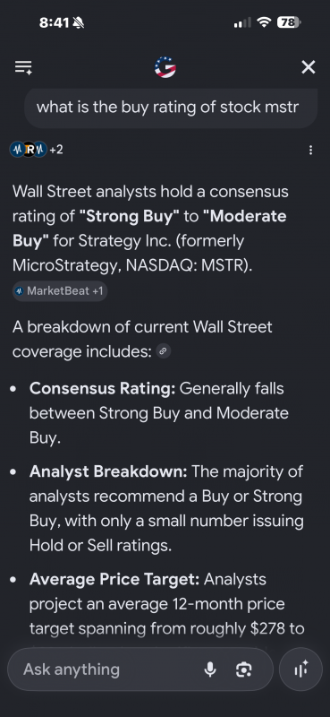Tap the 'Analyst Breakdown:' bullet heading
330x717 pixels.
coord(108,471)
